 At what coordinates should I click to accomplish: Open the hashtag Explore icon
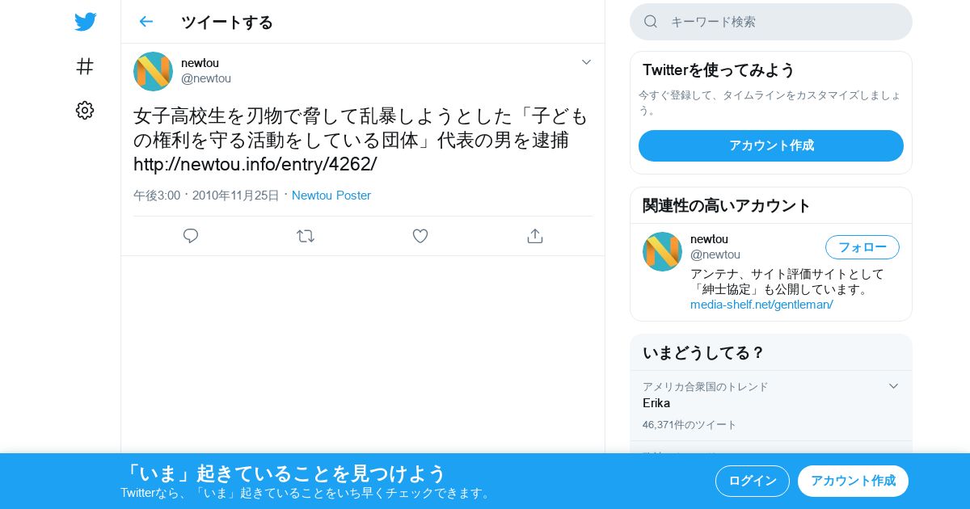[85, 66]
